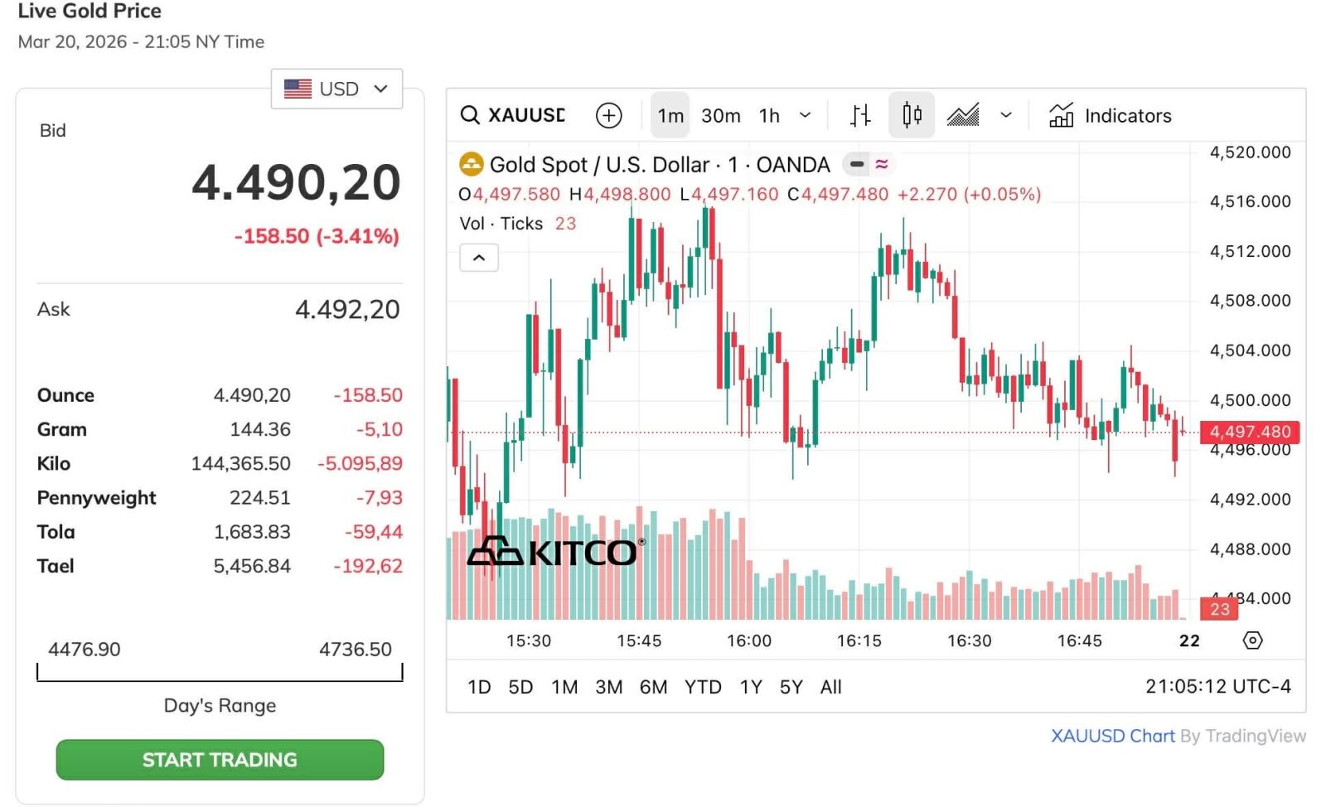
Task: Select the 5D date range tab
Action: click(x=520, y=687)
